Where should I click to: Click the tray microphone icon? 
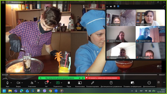point(136,91)
